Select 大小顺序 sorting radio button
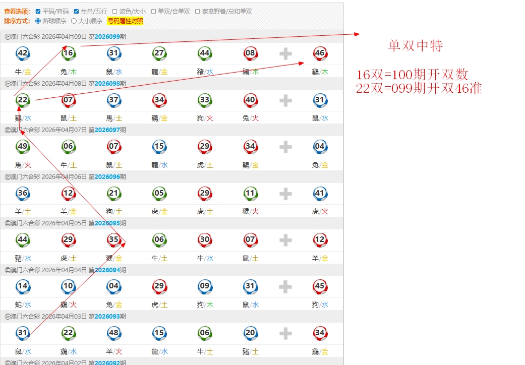The width and height of the screenshot is (525, 365). click(x=74, y=21)
